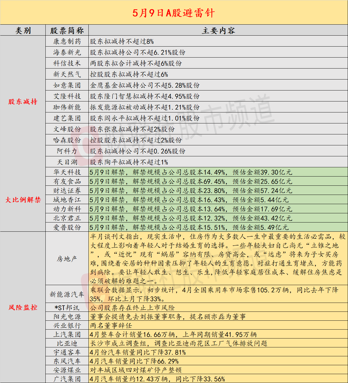Click unlock row with 总股本69.45%
348x383 pixels.
[x=218, y=181]
